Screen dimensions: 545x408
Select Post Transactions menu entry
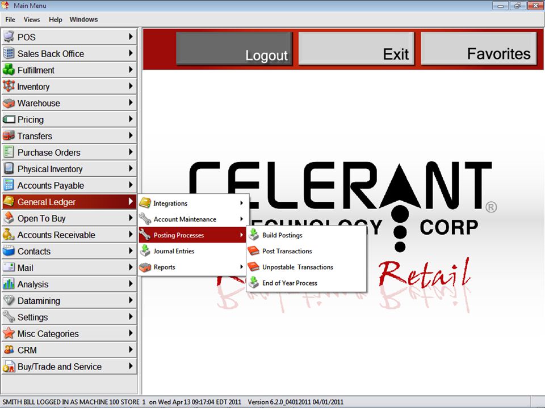tap(306, 251)
